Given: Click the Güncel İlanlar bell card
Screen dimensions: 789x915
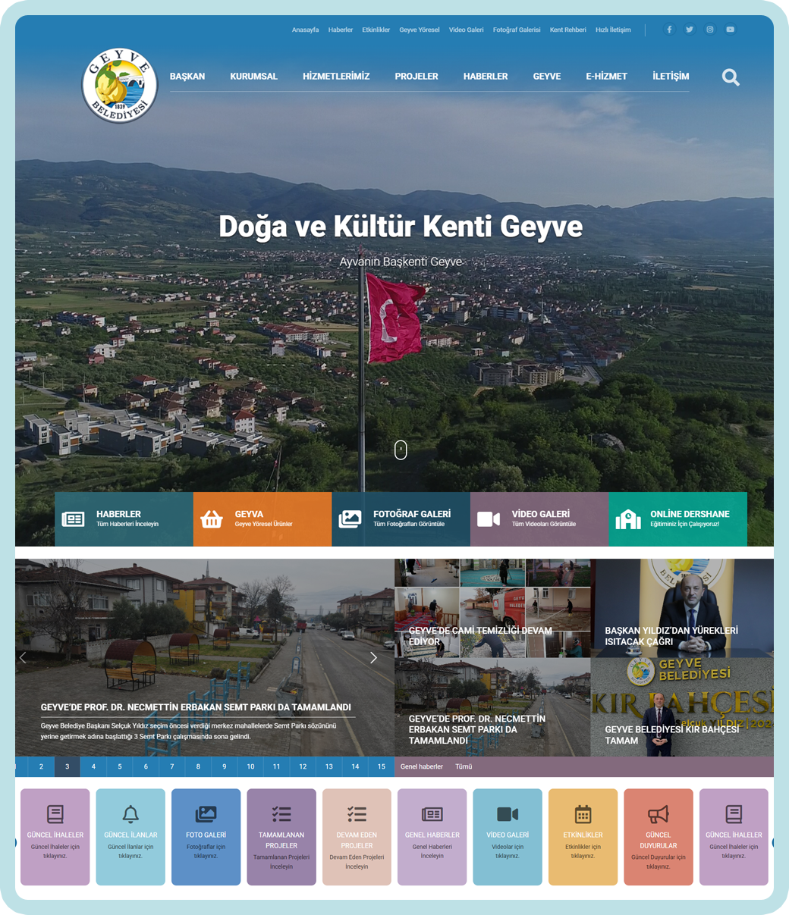Looking at the screenshot, I should [130, 836].
